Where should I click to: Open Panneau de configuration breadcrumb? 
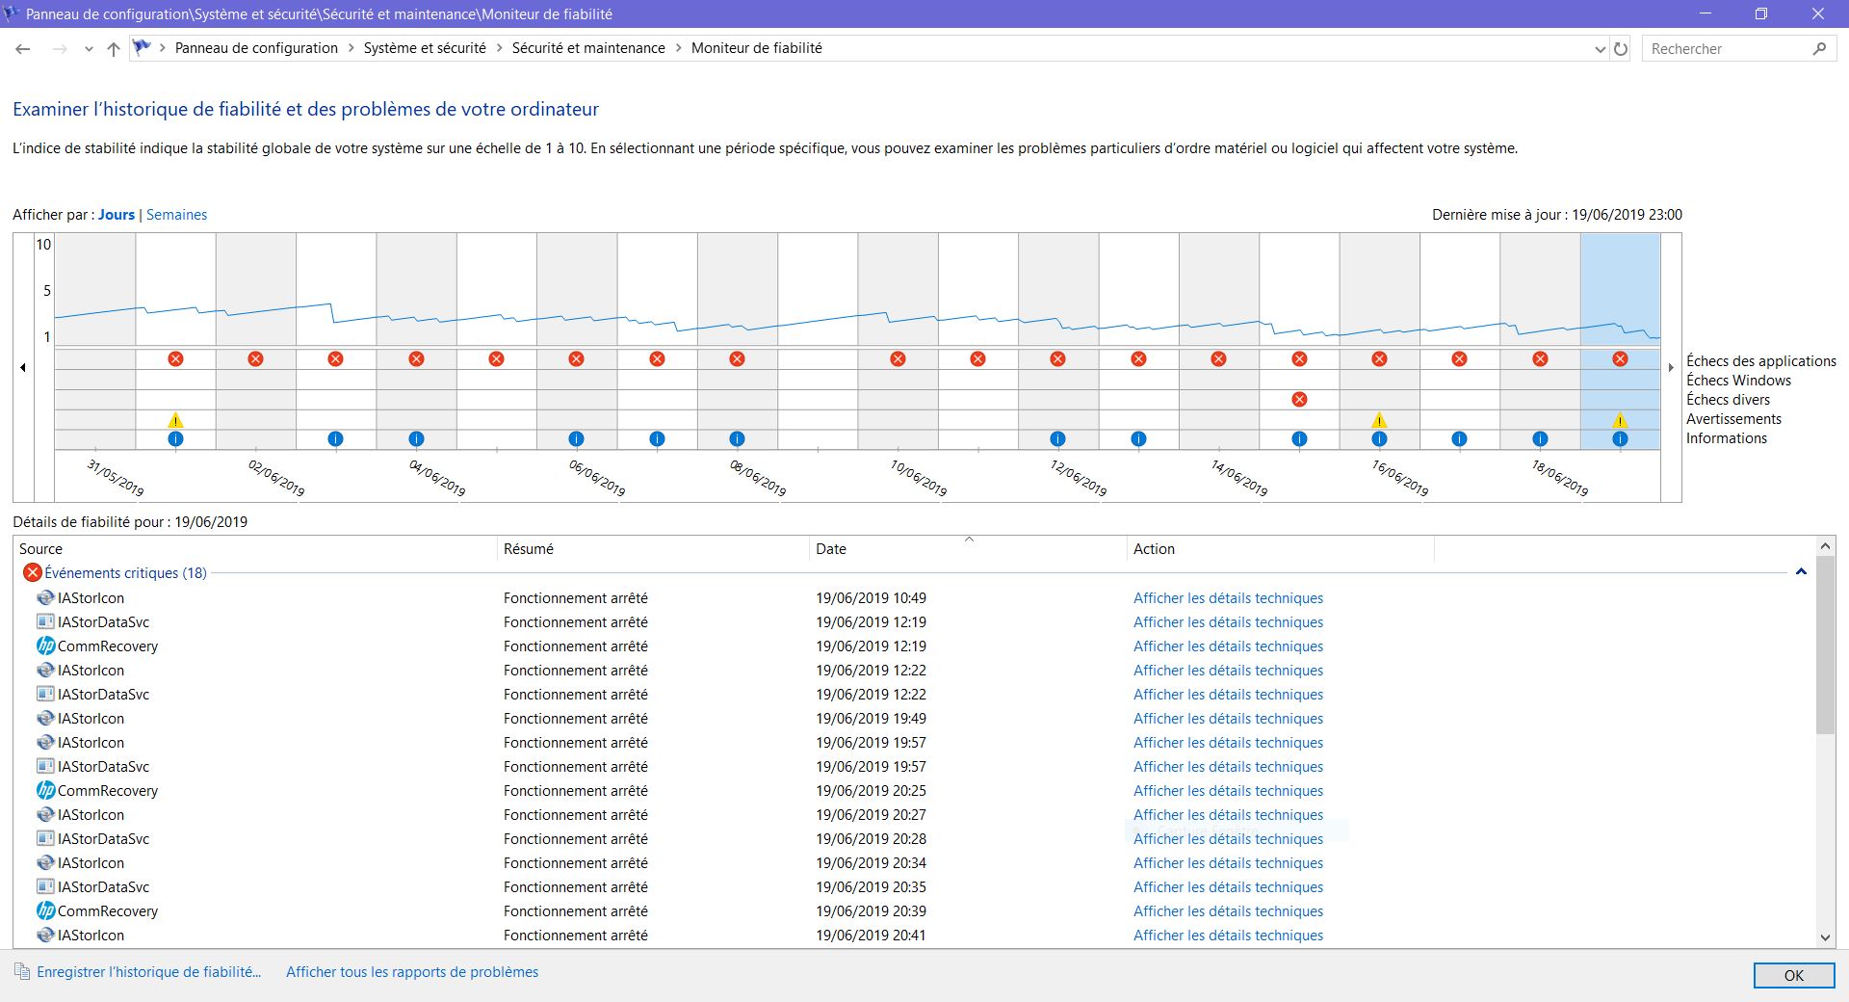click(x=256, y=48)
